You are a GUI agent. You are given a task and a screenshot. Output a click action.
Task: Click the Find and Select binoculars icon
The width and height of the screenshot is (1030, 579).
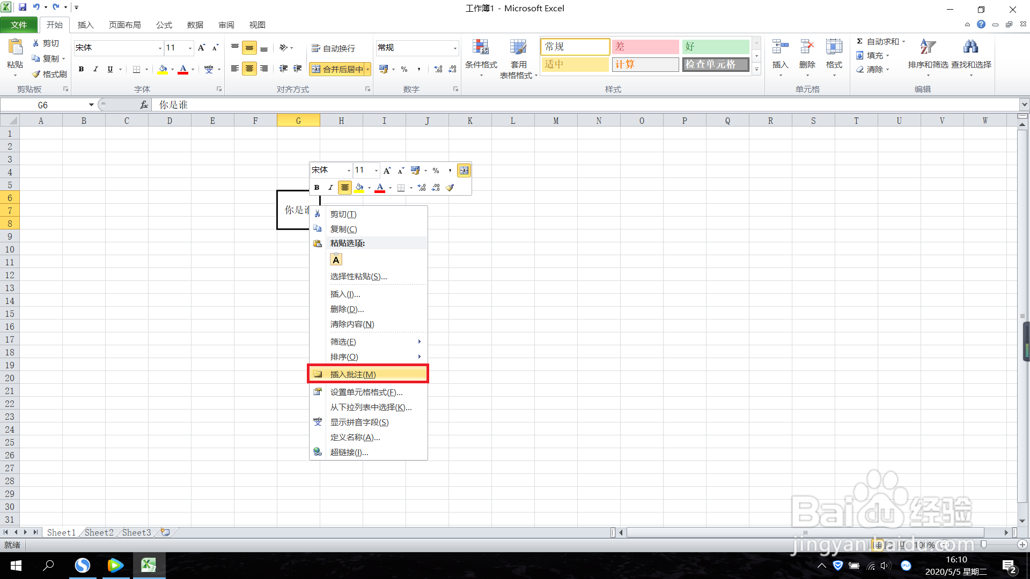pos(970,47)
